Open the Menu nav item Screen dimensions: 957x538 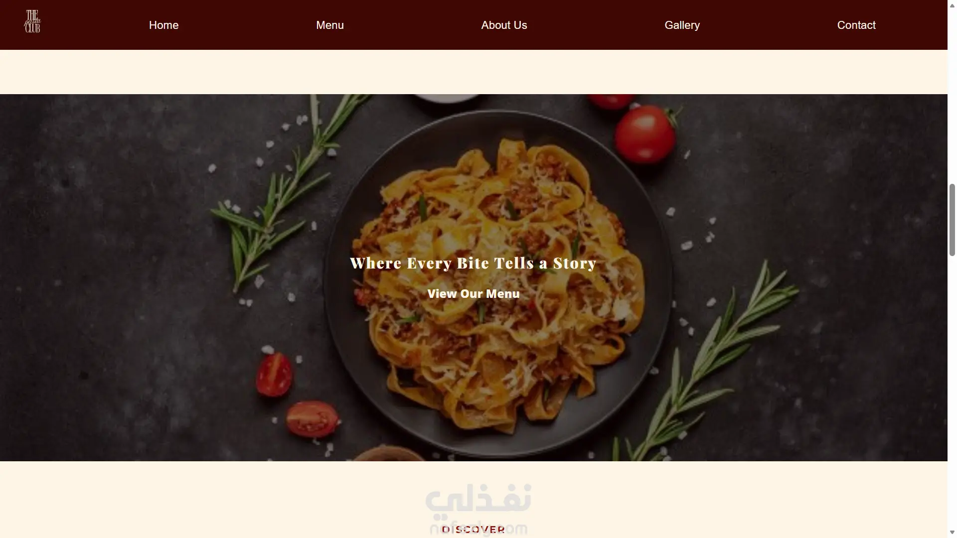click(330, 25)
